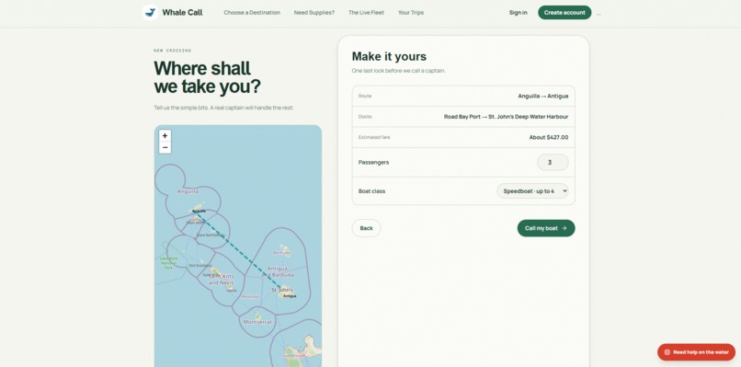Open the Choose a Destination menu item
Image resolution: width=741 pixels, height=367 pixels.
pyautogui.click(x=252, y=13)
